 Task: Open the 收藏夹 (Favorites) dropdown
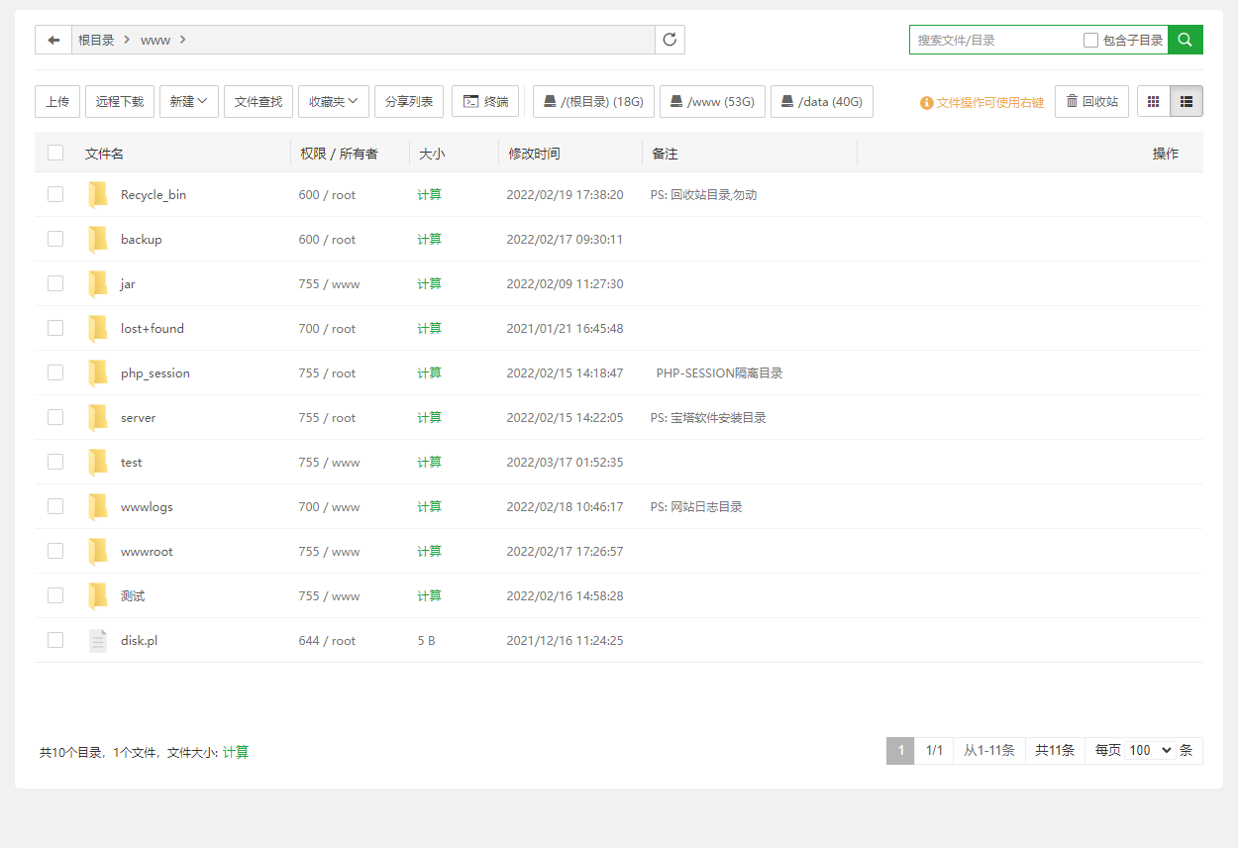tap(333, 101)
